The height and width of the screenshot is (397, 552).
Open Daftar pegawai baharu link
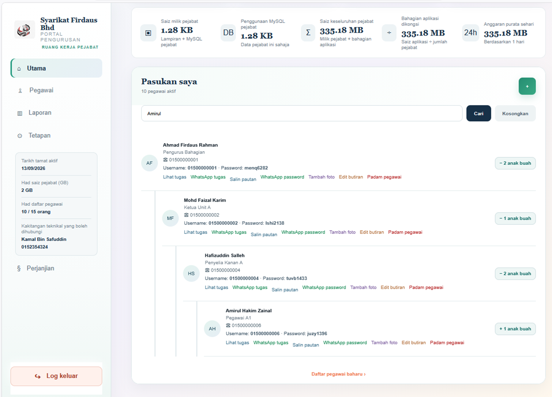(x=338, y=374)
